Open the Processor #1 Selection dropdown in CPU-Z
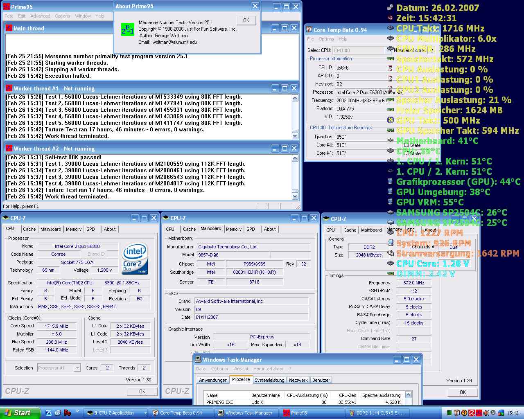524x419 pixels. (77, 368)
